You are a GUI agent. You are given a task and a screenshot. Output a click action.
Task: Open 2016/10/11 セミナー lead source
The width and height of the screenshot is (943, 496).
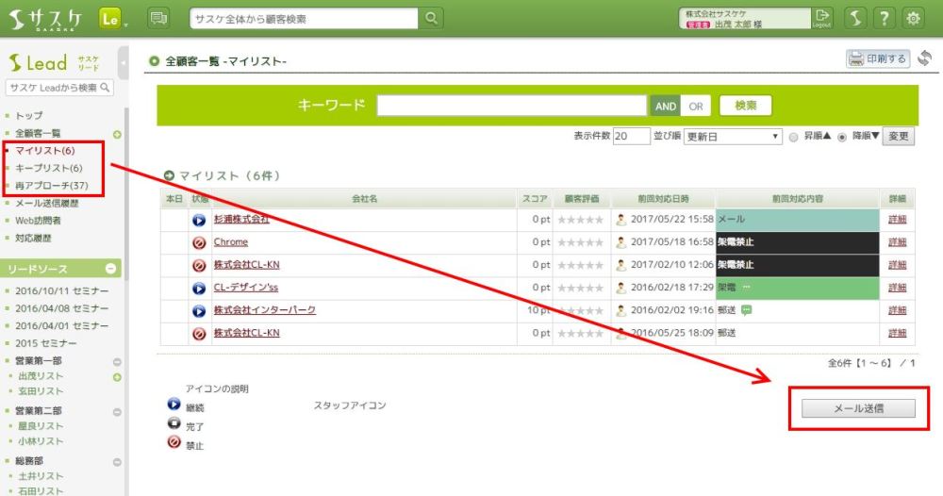tap(62, 291)
